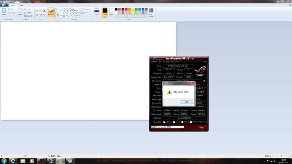292x164 pixels.
Task: Switch to the Home ribbon tab
Action: point(13,5)
